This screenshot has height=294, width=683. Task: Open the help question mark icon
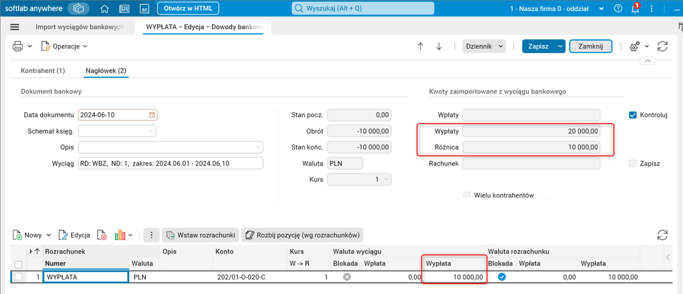[618, 8]
